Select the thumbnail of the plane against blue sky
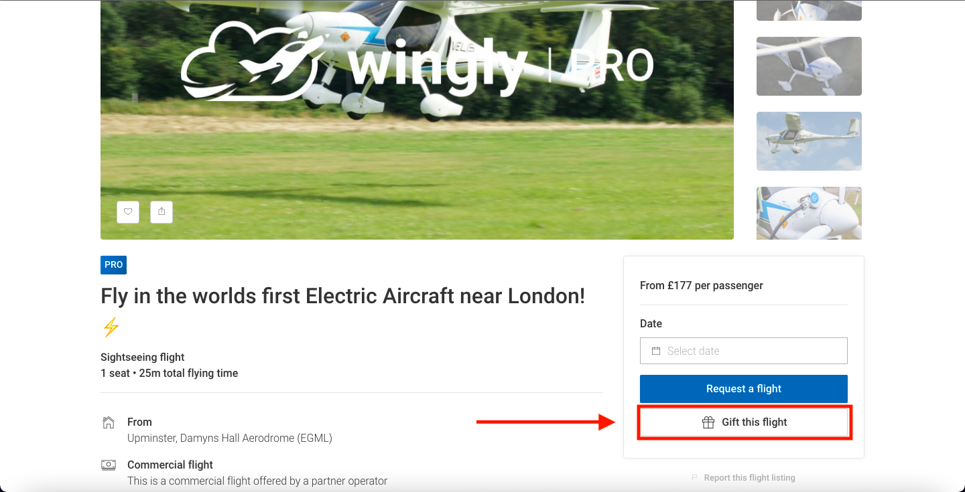Image resolution: width=965 pixels, height=492 pixels. (809, 141)
